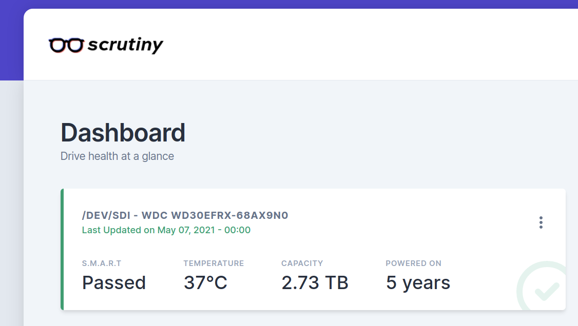
Task: Click the Dashboard heading
Action: [123, 133]
